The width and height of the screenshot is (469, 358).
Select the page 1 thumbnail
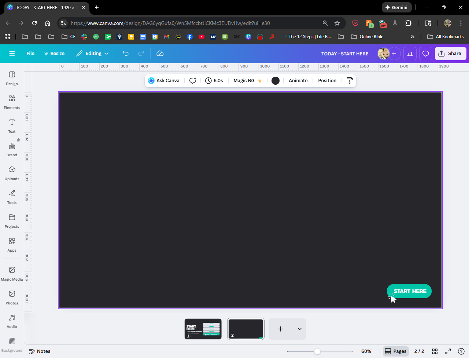203,329
